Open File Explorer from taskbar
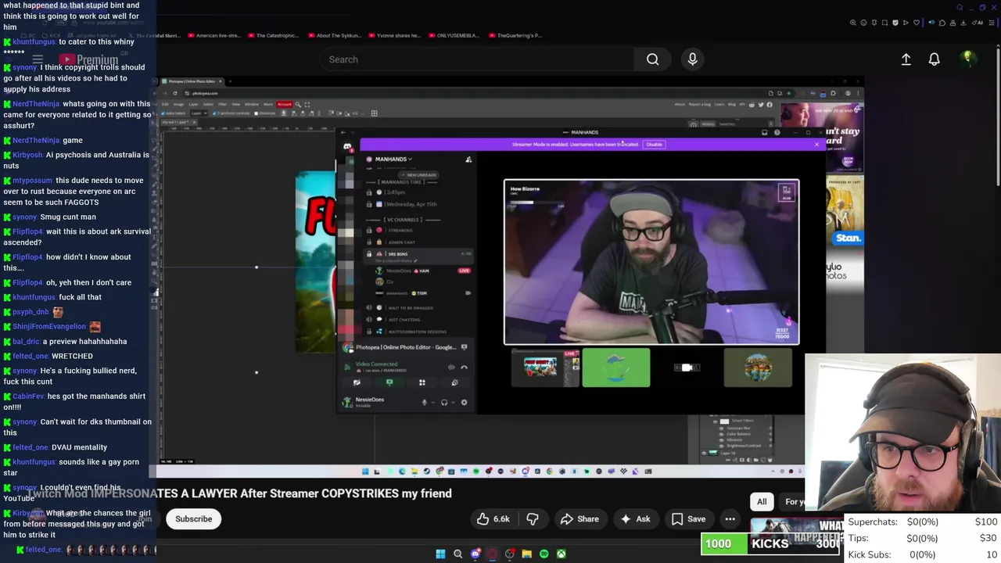The image size is (1001, 563). (526, 554)
